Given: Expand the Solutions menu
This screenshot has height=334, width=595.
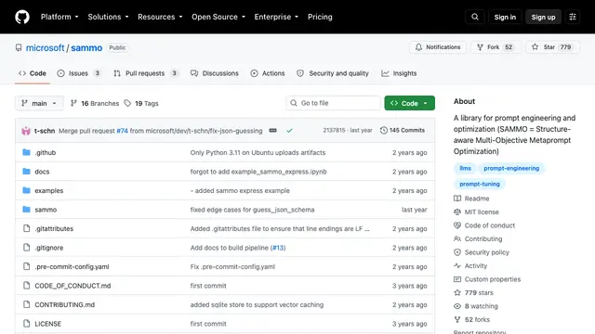Looking at the screenshot, I should (x=108, y=17).
